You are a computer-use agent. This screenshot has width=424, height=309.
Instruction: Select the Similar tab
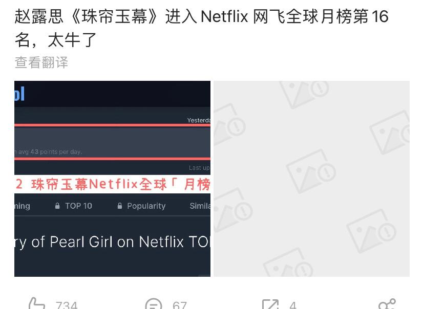point(200,206)
